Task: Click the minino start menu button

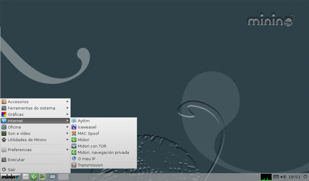Action: (11, 177)
